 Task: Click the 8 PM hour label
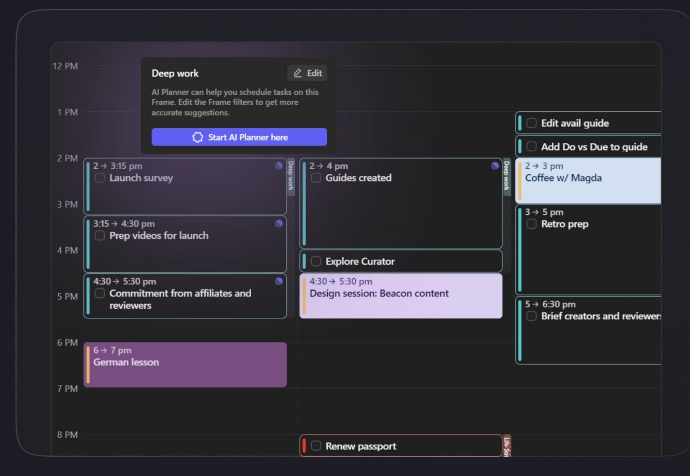[x=67, y=435]
